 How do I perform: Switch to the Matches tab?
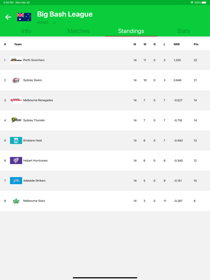(78, 31)
